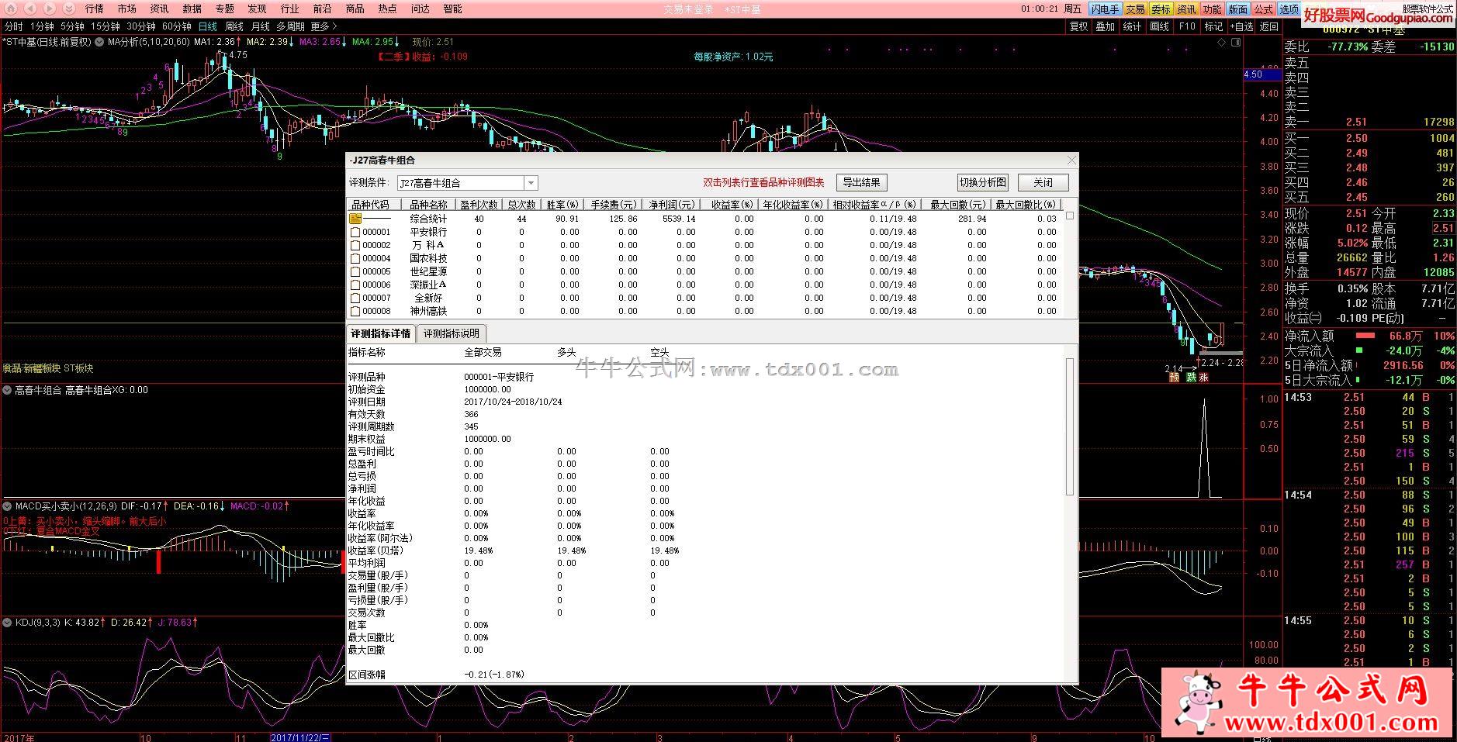Expand the 更多 periods list
1457x742 pixels.
pyautogui.click(x=324, y=26)
